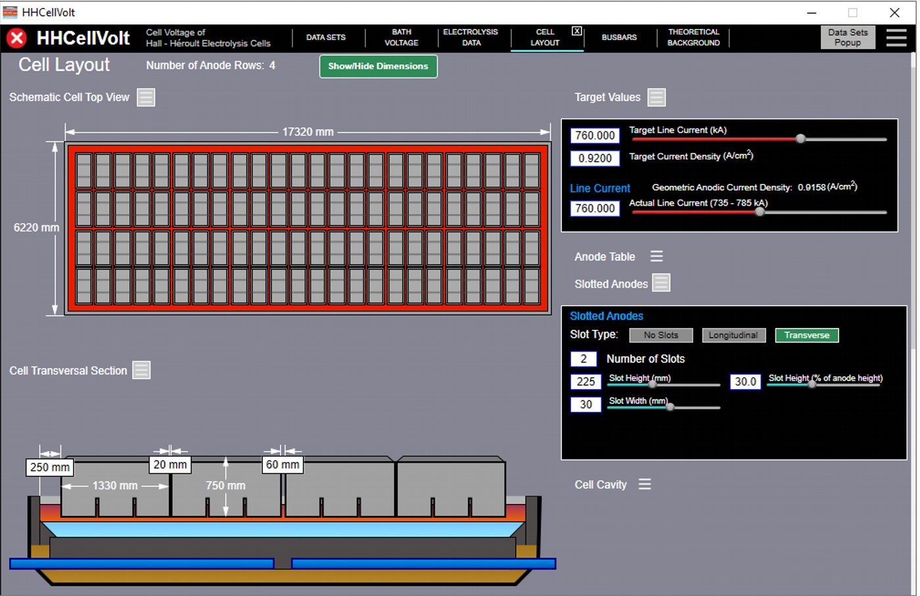920x596 pixels.
Task: Click the Show/Hide Dimensions button
Action: click(379, 66)
